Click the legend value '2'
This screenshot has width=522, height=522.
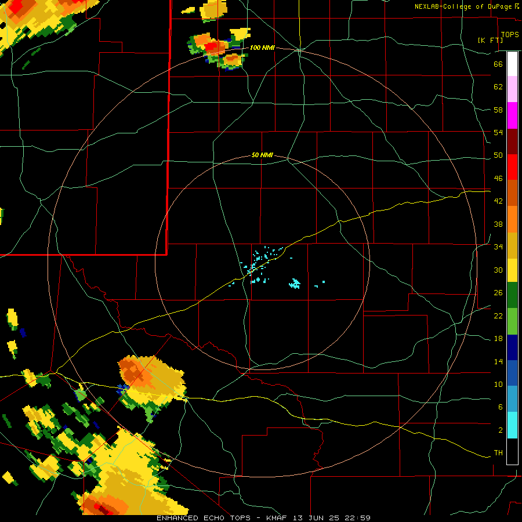[x=500, y=430]
